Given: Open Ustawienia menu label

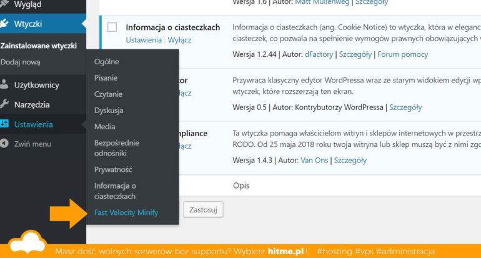Looking at the screenshot, I should coord(34,124).
